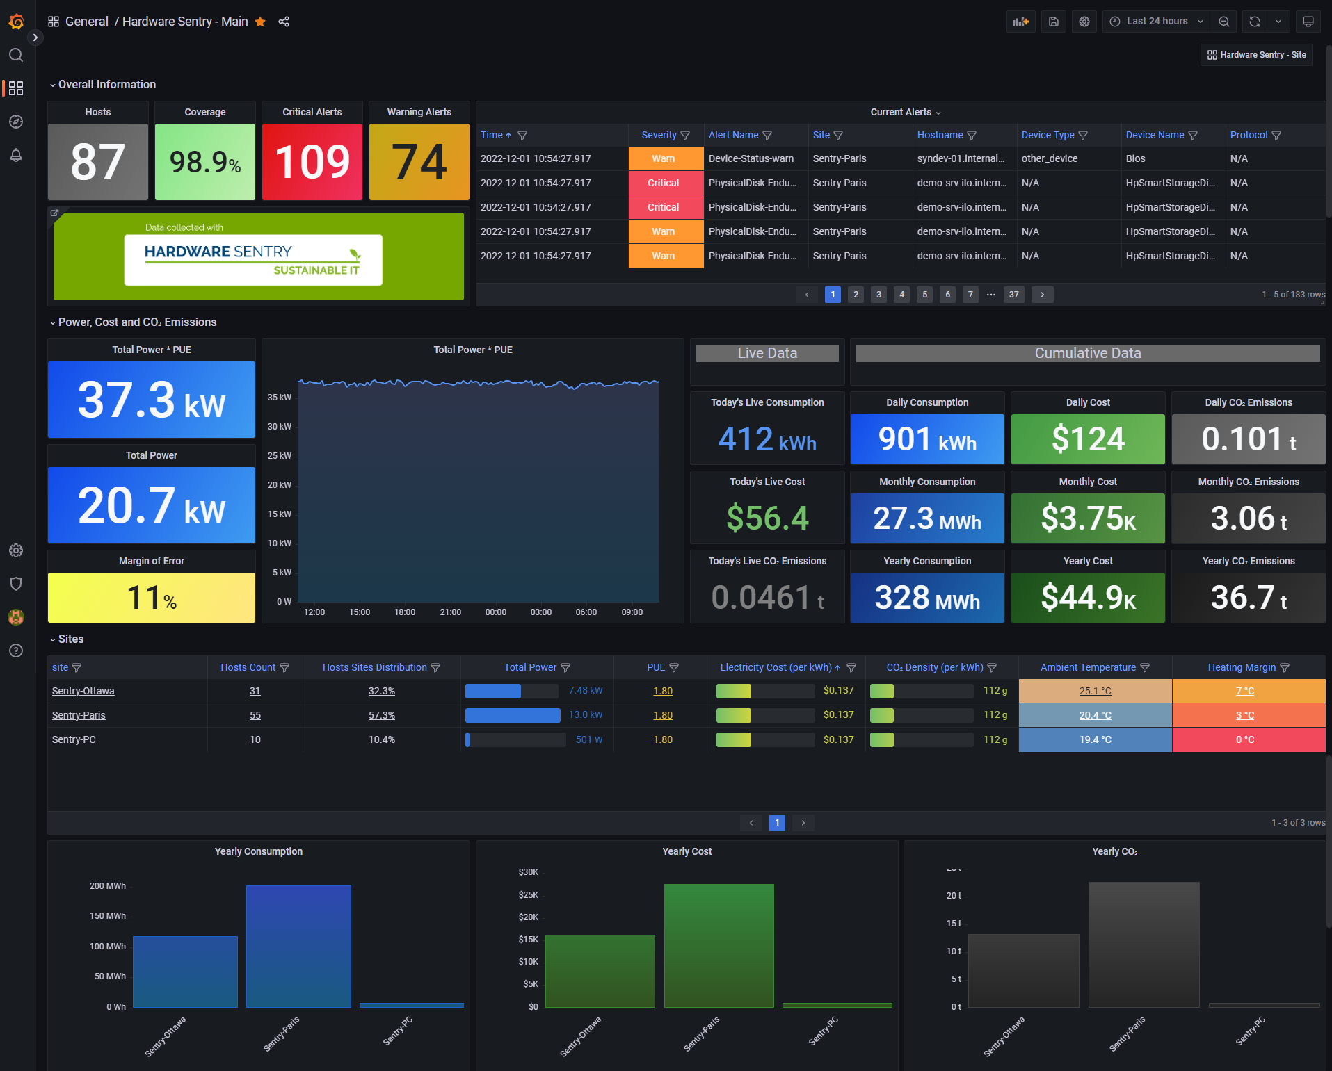Open the Last 24 hours time picker

point(1157,22)
